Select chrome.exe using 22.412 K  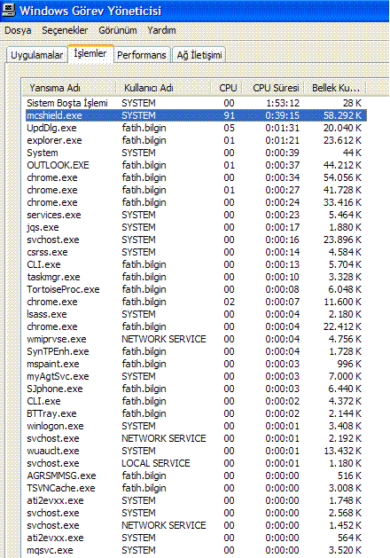click(196, 326)
